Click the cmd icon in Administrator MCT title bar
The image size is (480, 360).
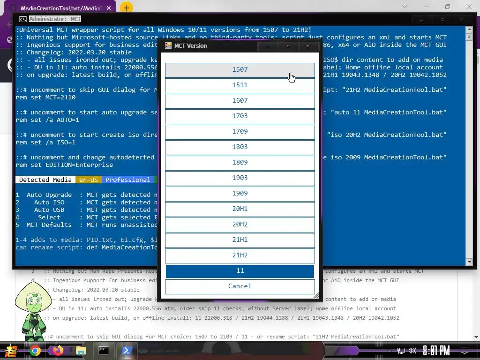22,19
